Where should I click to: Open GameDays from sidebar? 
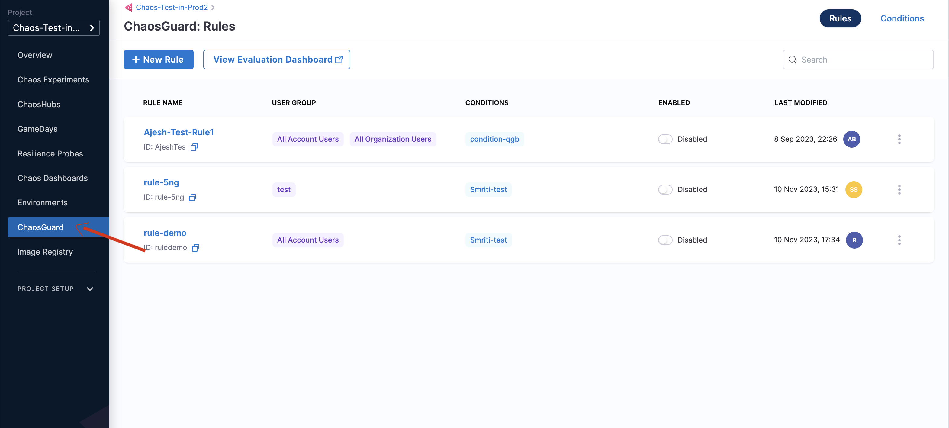pyautogui.click(x=37, y=129)
